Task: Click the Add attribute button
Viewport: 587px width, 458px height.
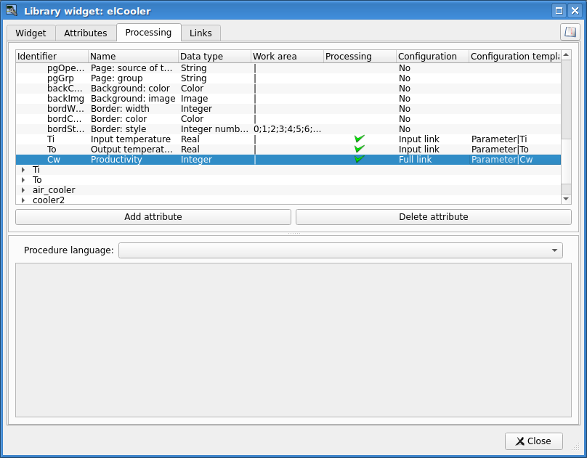Action: click(x=153, y=217)
